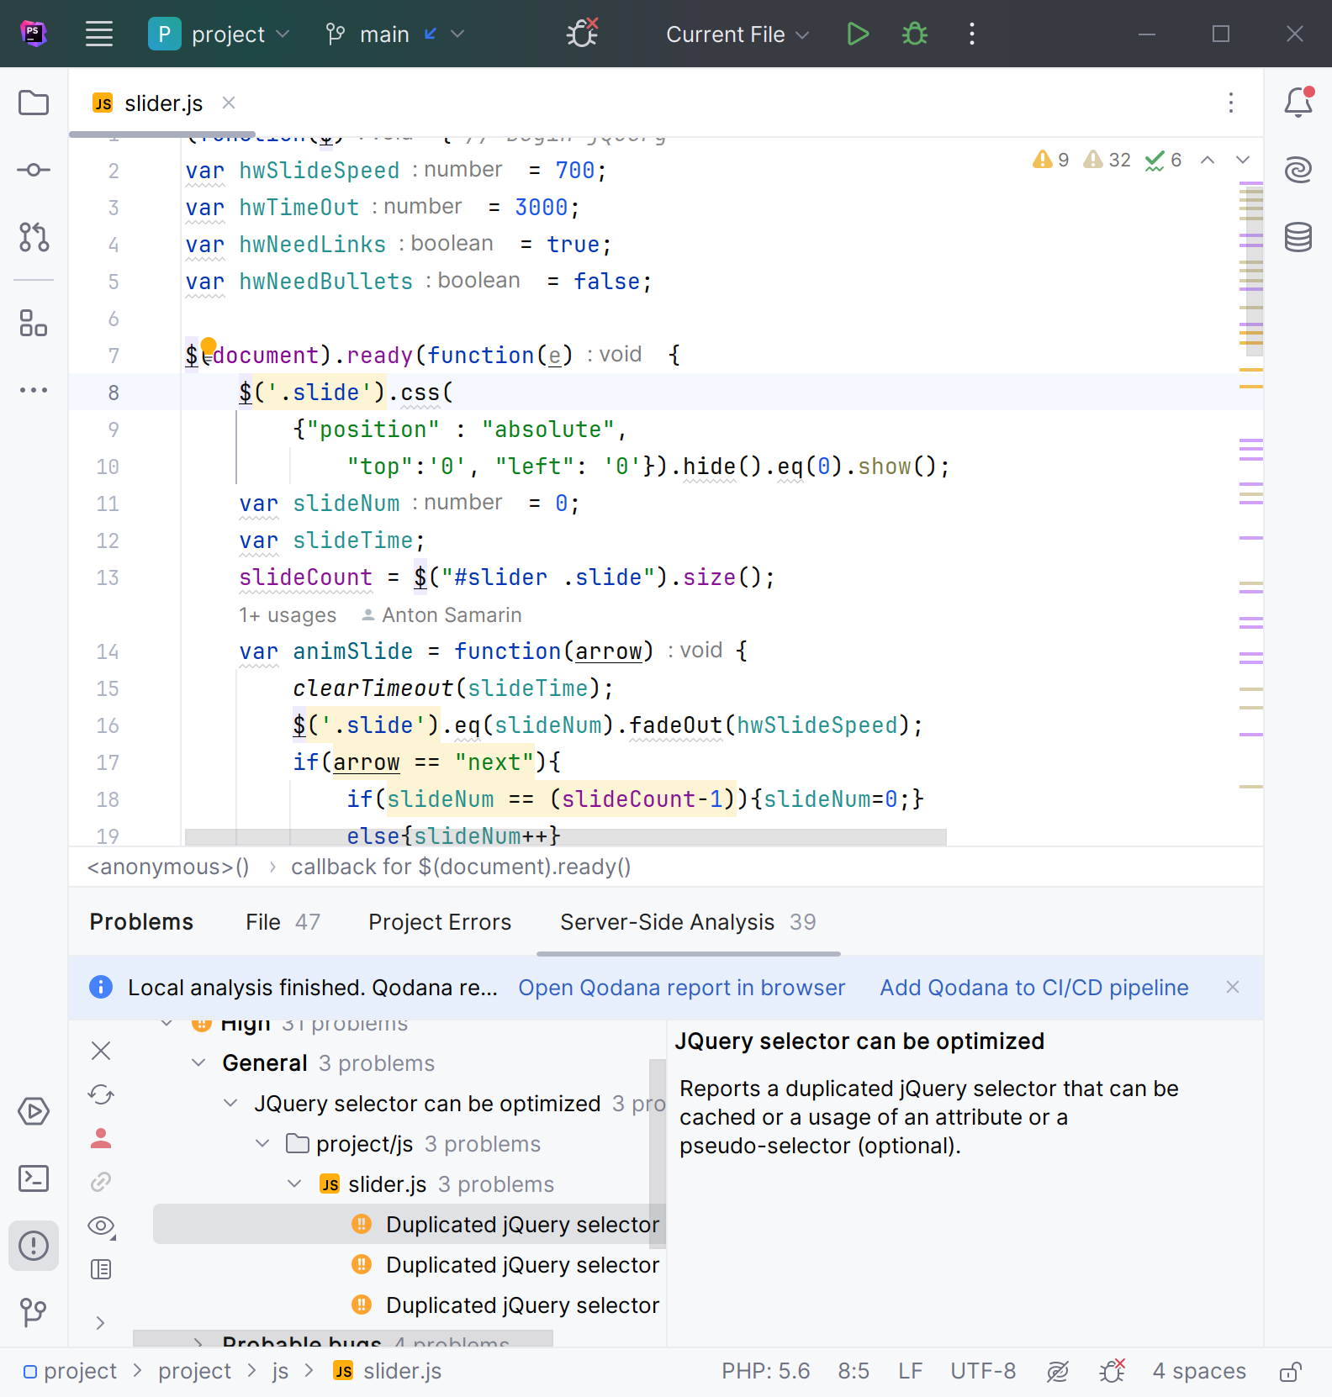This screenshot has height=1397, width=1332.
Task: Toggle the inspections highlighting status bar icon
Action: pos(1057,1372)
